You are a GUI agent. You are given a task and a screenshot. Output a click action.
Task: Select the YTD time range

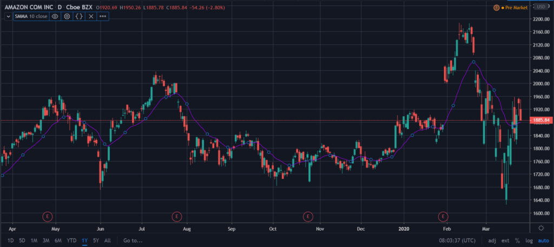(71, 241)
